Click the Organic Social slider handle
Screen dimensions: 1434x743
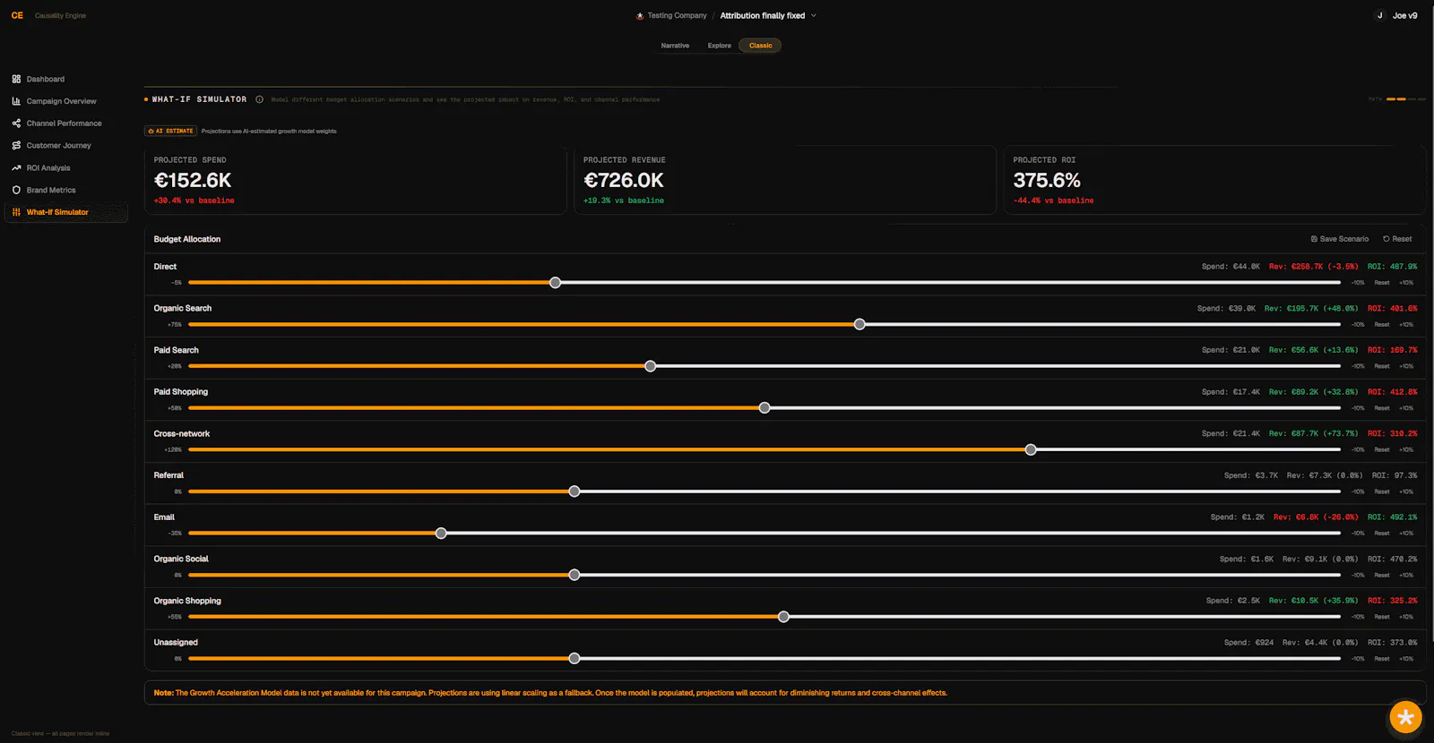574,575
